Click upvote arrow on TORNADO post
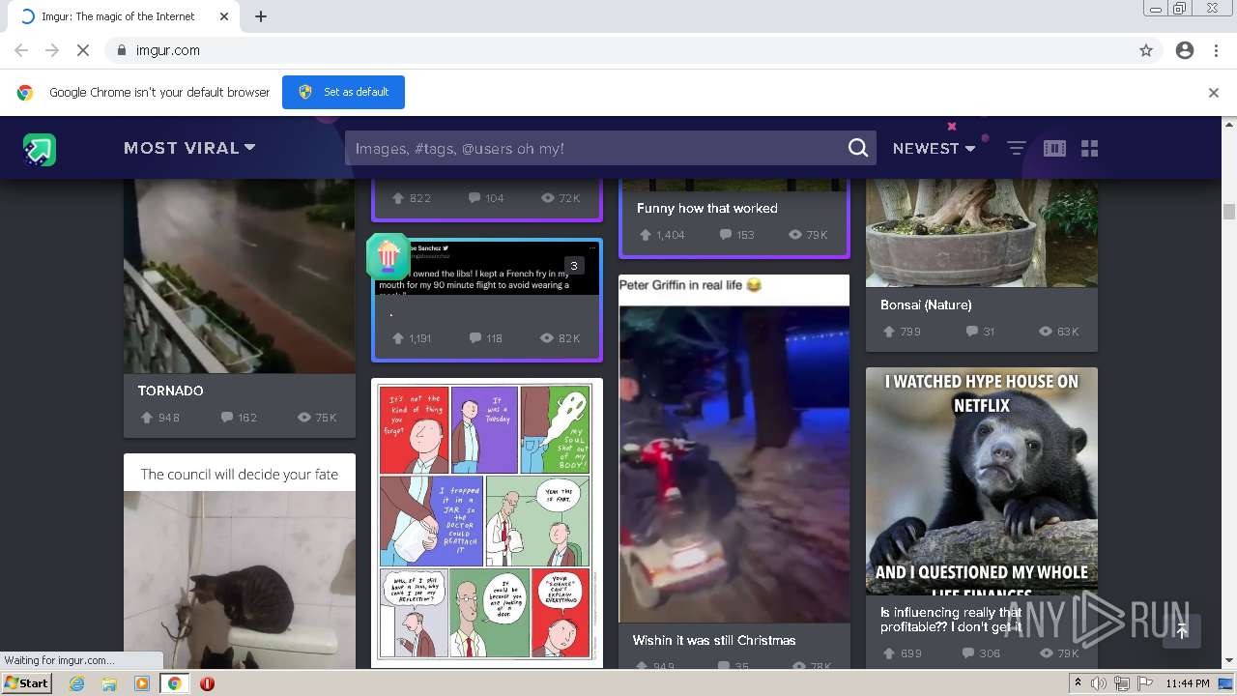This screenshot has height=696, width=1237. 147,418
